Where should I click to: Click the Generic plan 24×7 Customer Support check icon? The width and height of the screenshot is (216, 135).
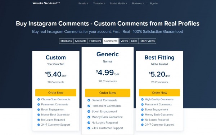(89, 128)
